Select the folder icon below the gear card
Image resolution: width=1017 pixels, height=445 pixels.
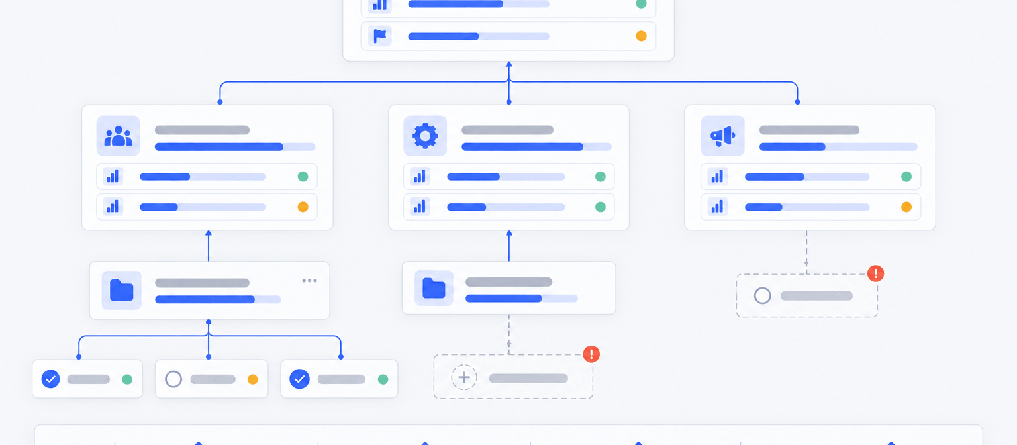point(434,288)
